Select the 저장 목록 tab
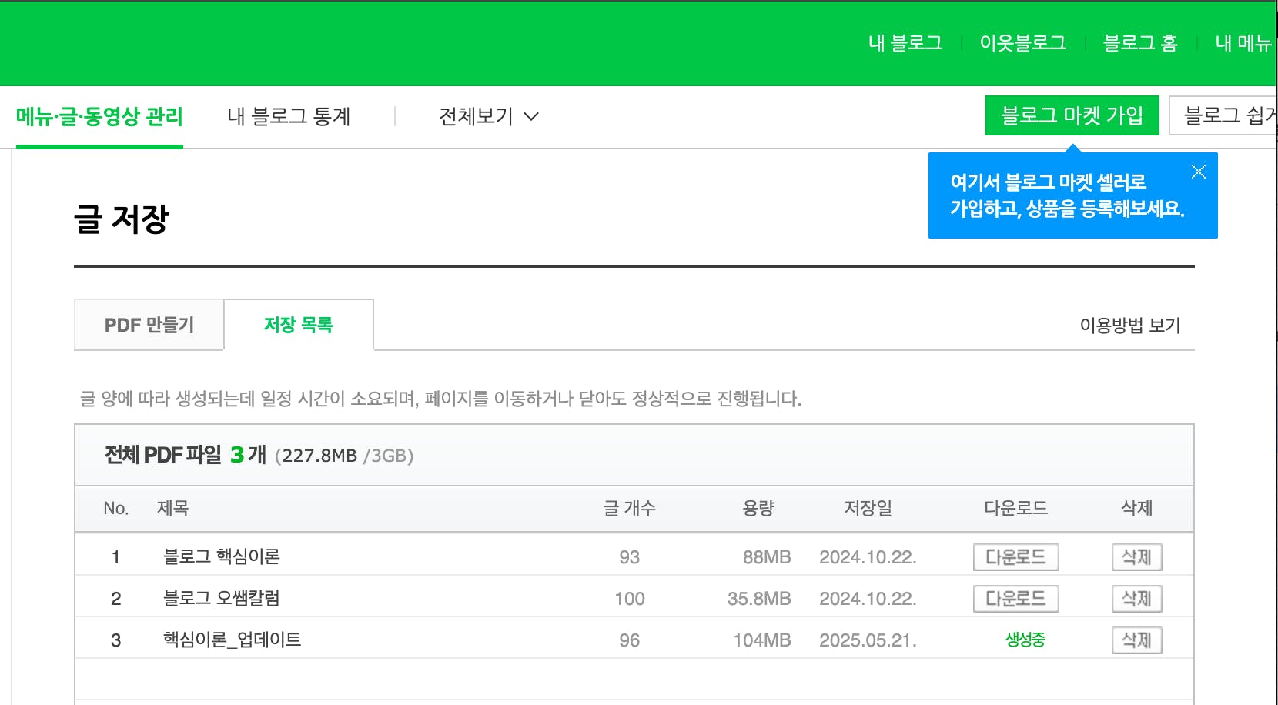 299,325
